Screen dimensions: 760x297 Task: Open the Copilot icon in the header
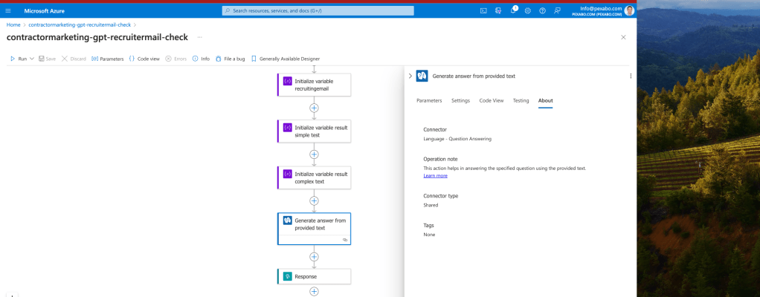click(x=497, y=10)
